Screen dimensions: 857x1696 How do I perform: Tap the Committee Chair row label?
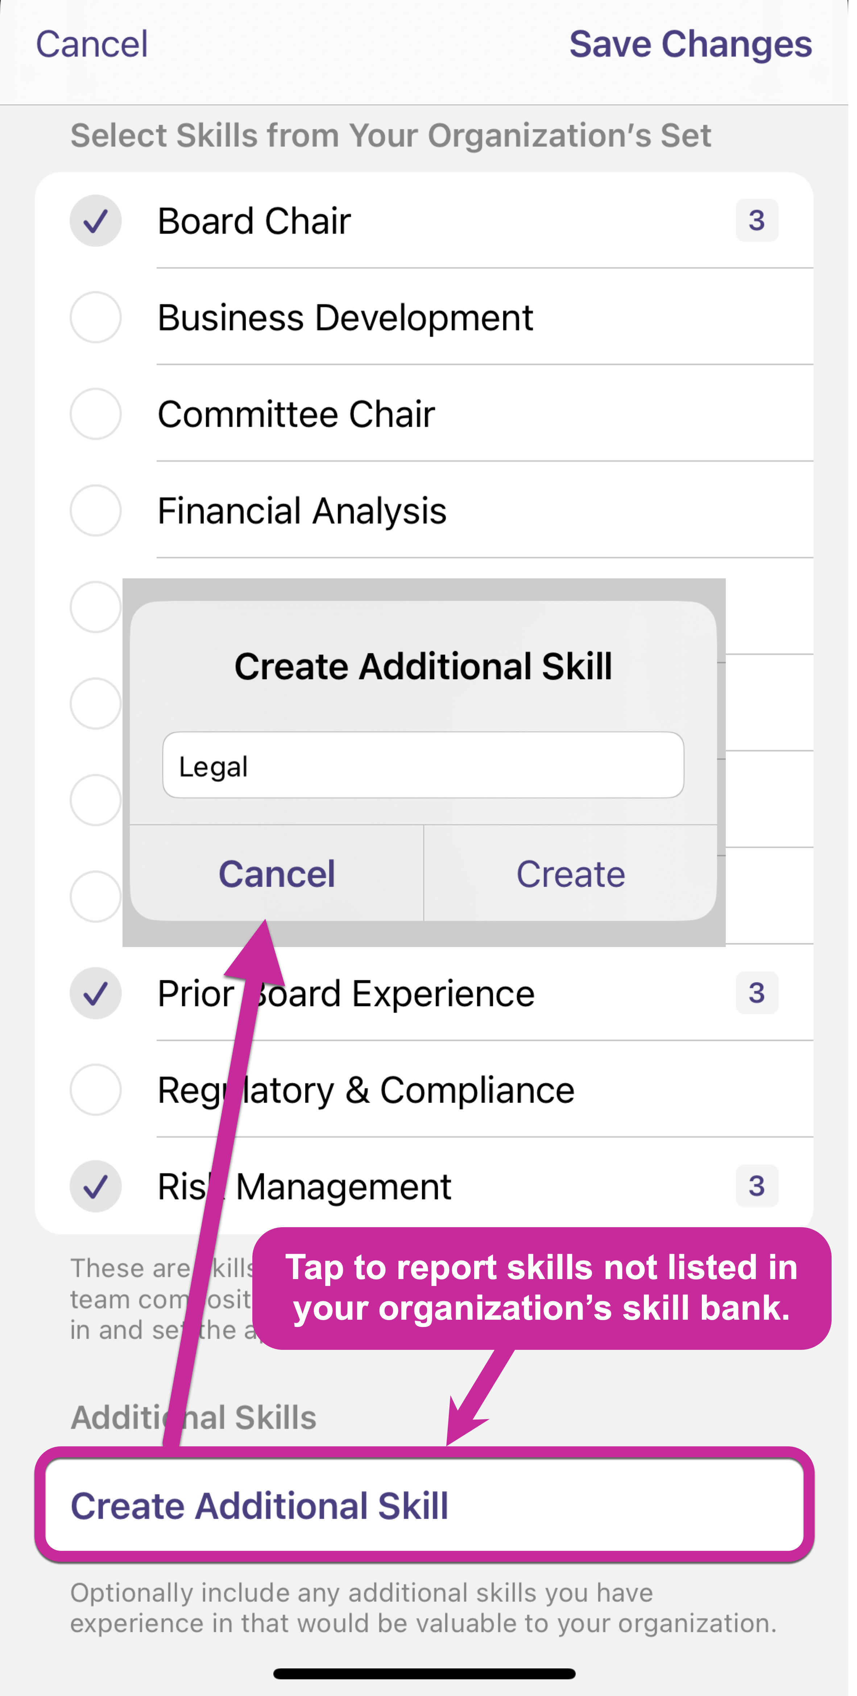[x=296, y=414]
